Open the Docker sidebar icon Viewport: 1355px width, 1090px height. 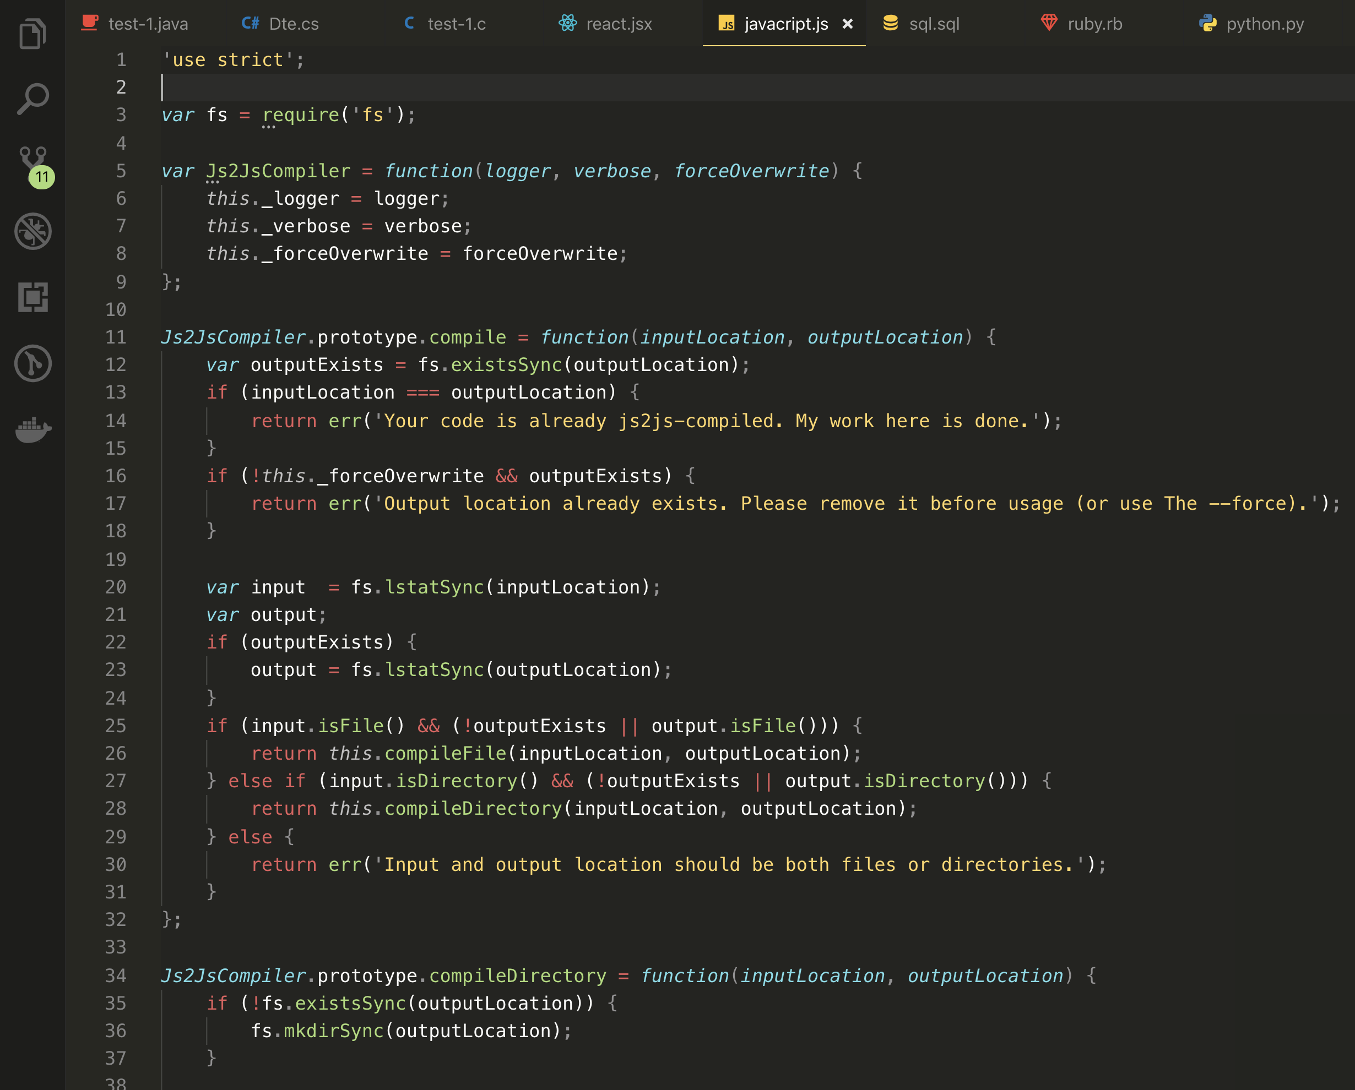(x=32, y=430)
